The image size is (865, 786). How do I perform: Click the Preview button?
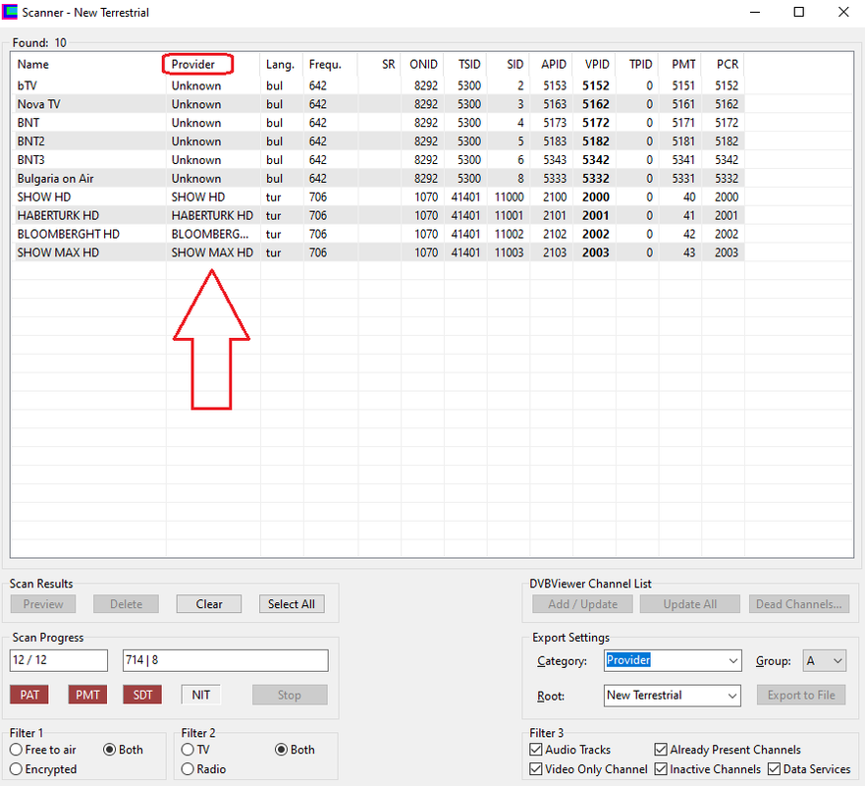(x=43, y=604)
